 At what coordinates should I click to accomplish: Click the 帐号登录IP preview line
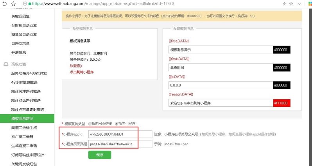click(x=85, y=60)
